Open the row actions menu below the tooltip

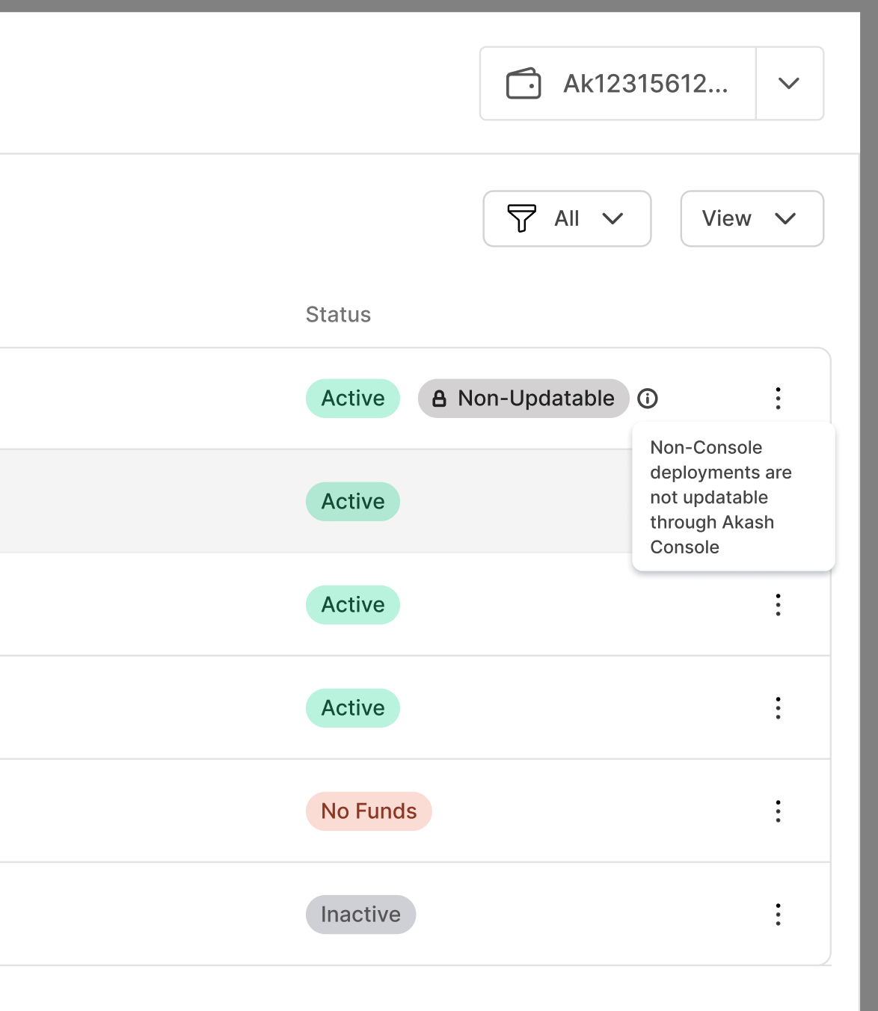pos(778,605)
